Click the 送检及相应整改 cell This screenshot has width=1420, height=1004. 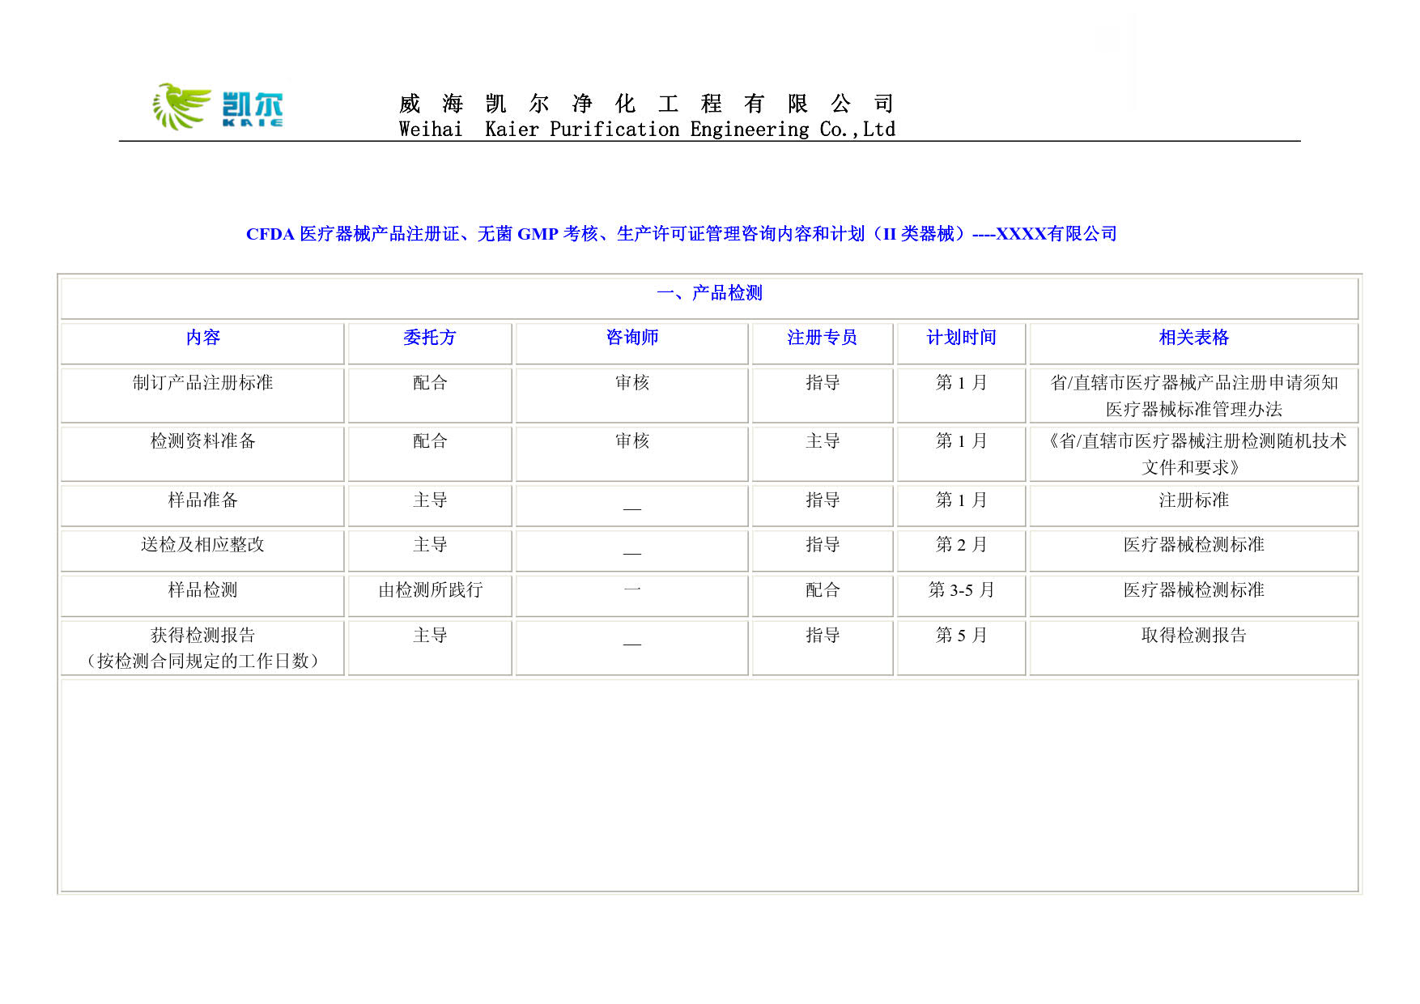point(202,545)
